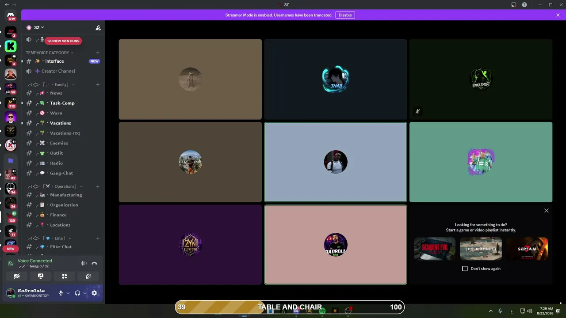Click the invite members icon beside 3Z
This screenshot has width=566, height=318.
(98, 27)
